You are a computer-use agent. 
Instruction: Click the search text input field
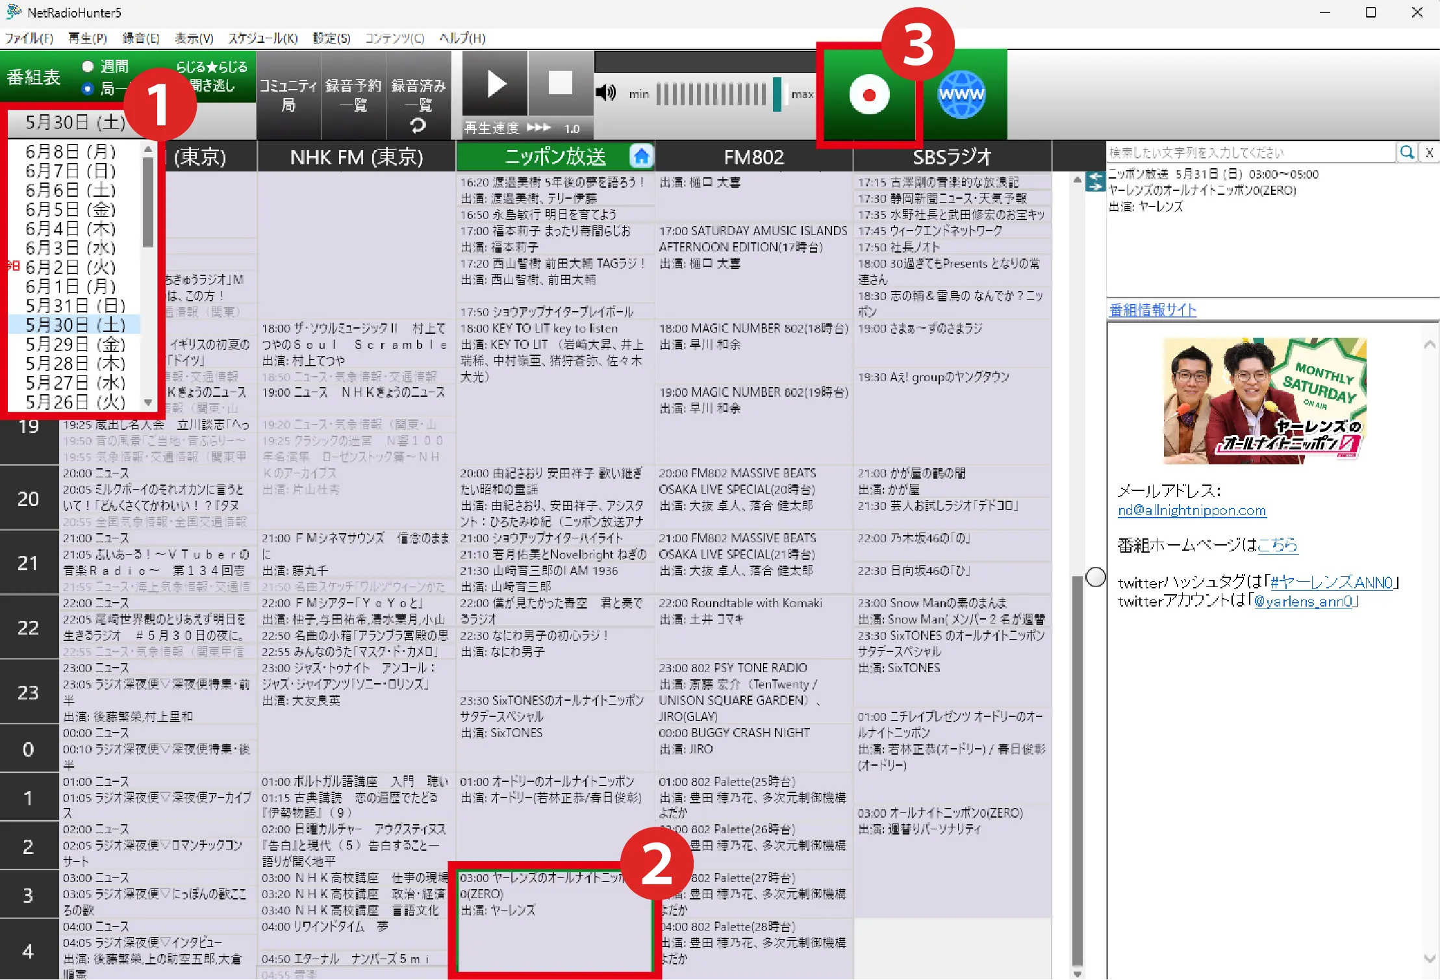[x=1251, y=152]
